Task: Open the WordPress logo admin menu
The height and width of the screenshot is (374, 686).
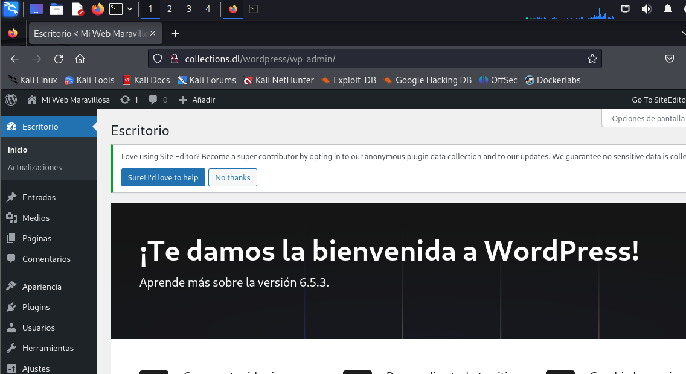Action: (x=11, y=100)
